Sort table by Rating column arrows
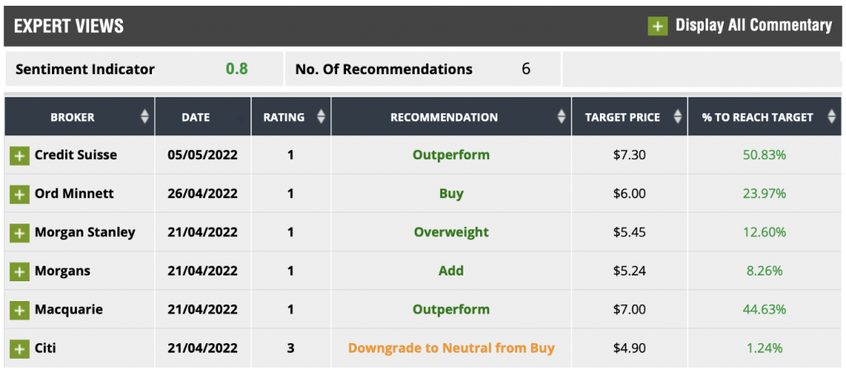846x372 pixels. click(x=321, y=117)
